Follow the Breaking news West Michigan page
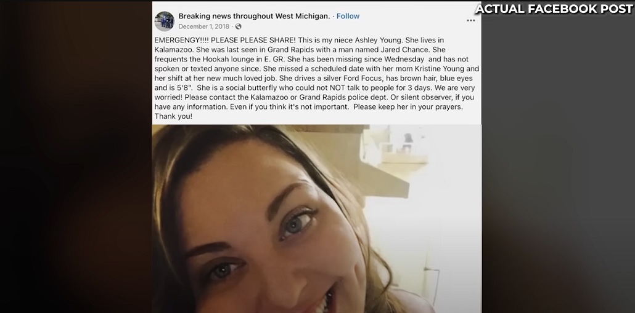Viewport: 635px width, 313px height. 348,16
